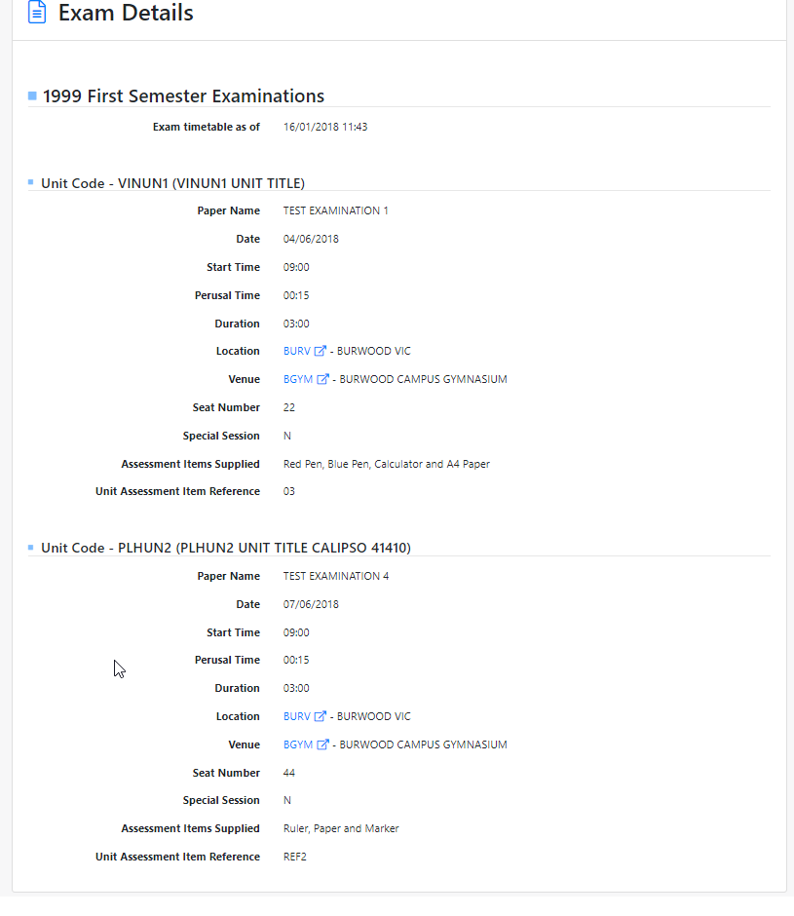The height and width of the screenshot is (916, 794).
Task: Click the blue square marker beside 1999 First Semester Examinations
Action: [30, 95]
